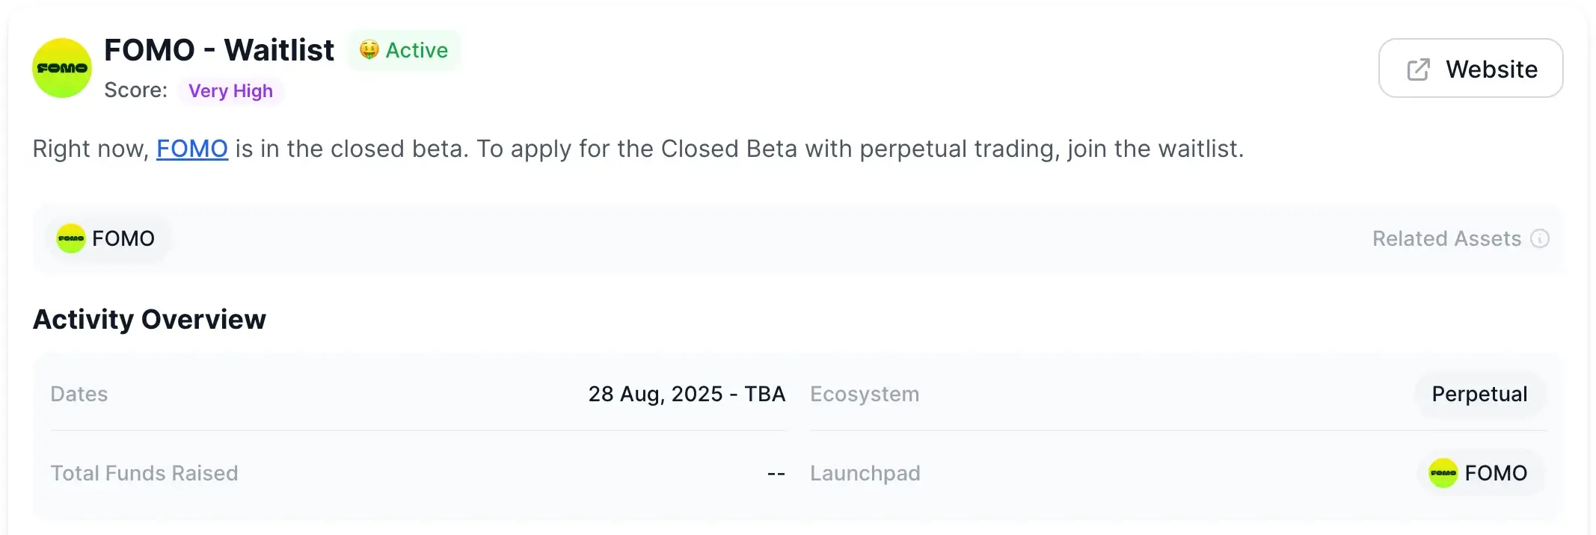Click the Dates label
1596x535 pixels.
tap(79, 394)
